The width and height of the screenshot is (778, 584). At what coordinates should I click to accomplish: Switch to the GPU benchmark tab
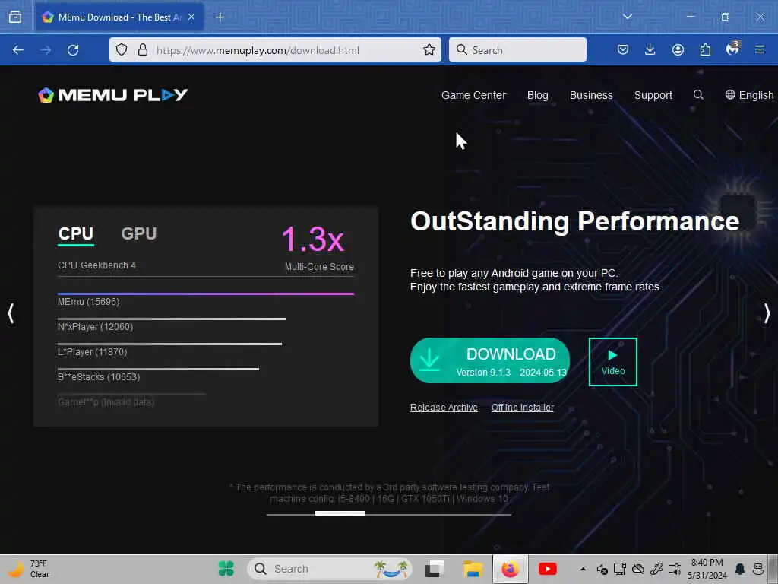139,233
